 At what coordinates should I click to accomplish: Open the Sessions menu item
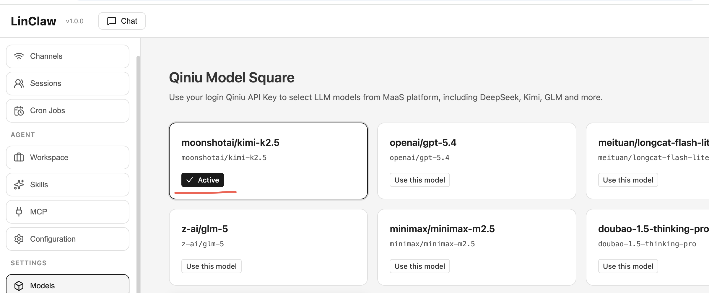point(68,84)
